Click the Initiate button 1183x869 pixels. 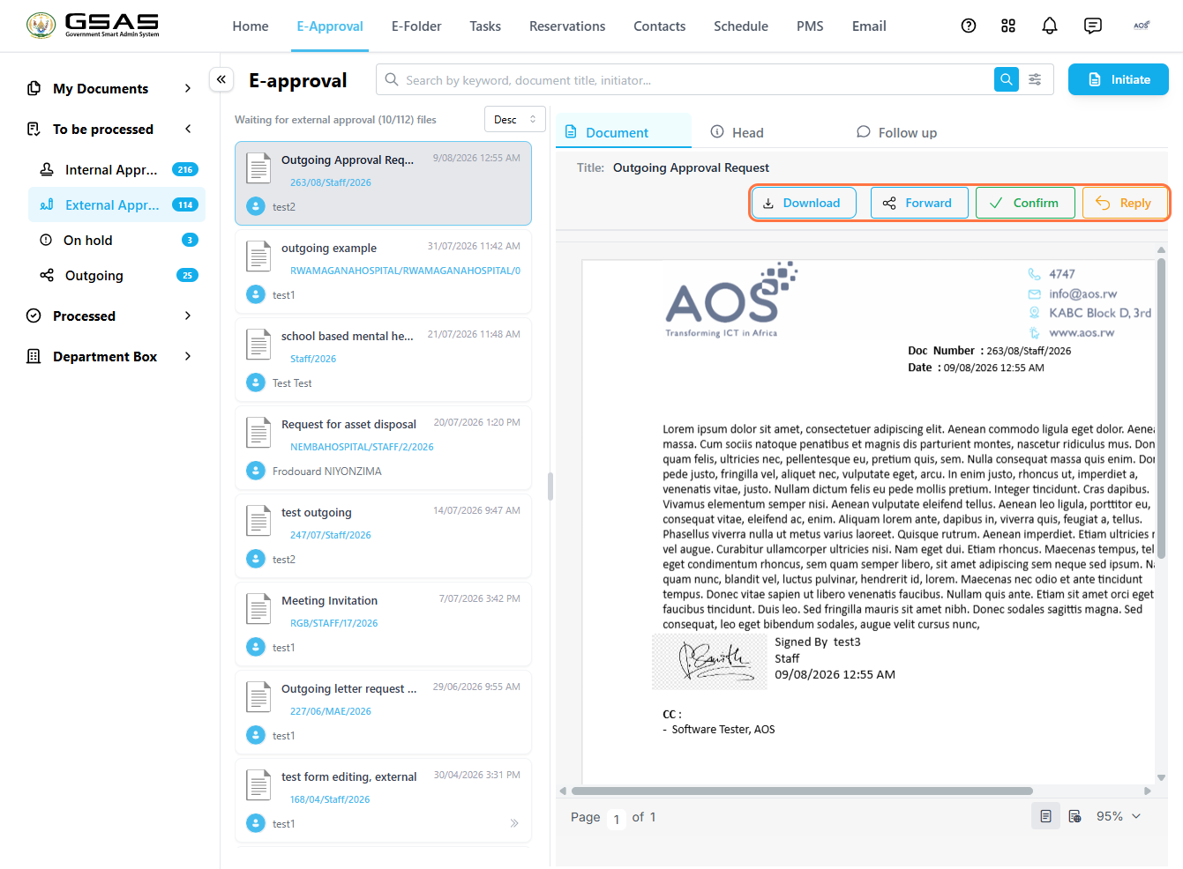click(1119, 79)
